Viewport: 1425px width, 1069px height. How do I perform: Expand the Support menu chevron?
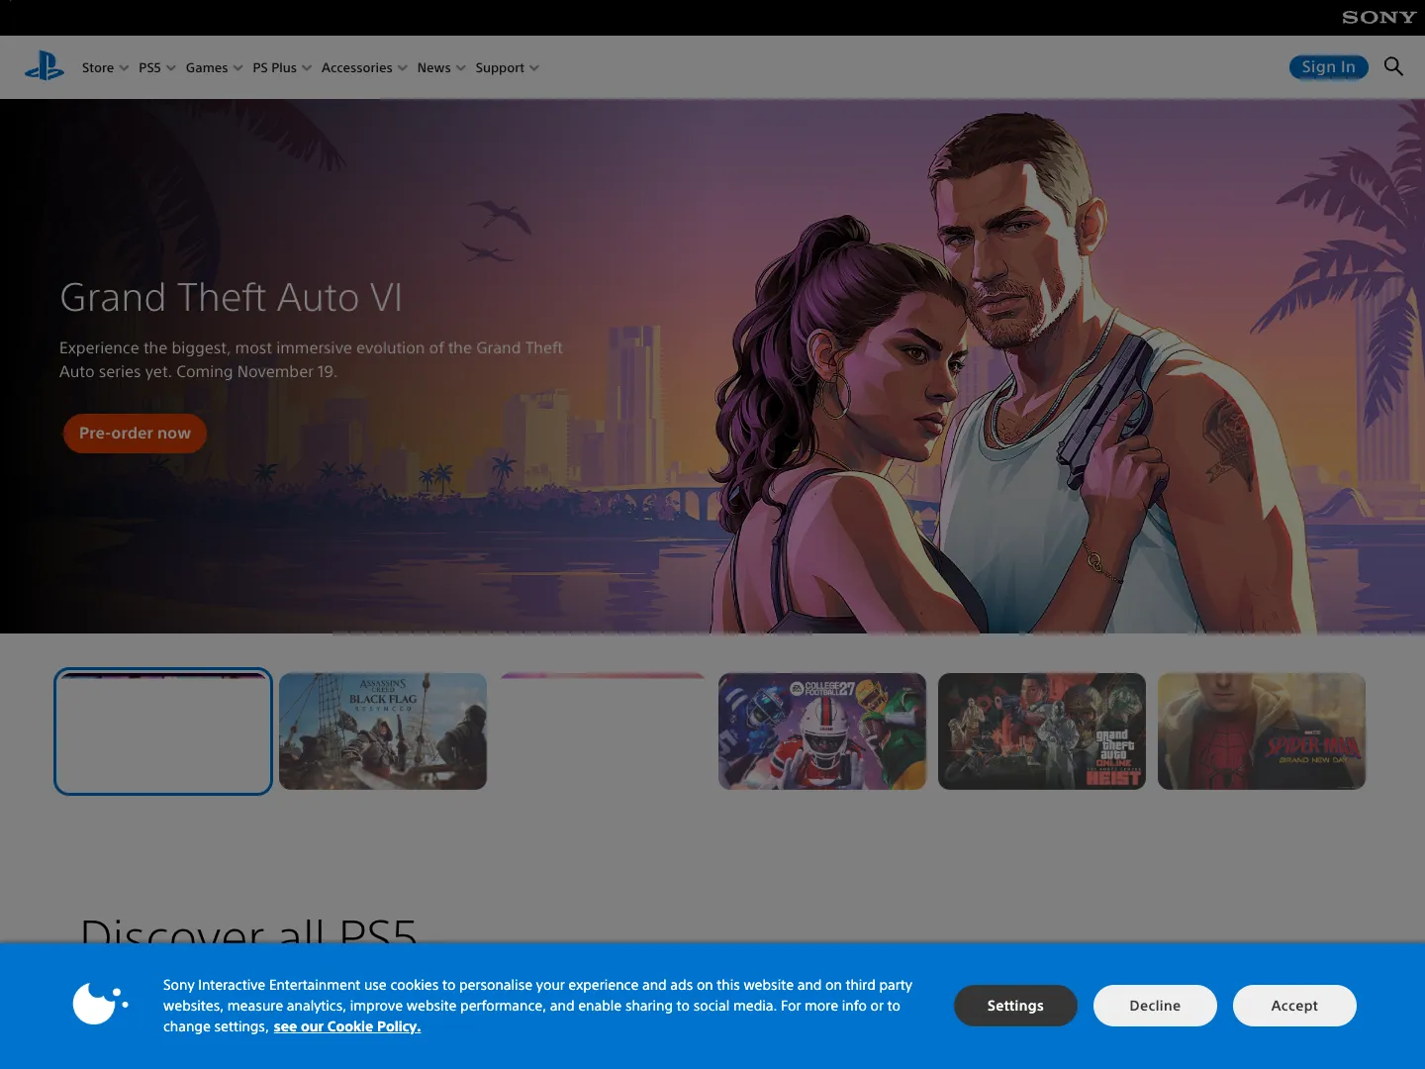534,68
